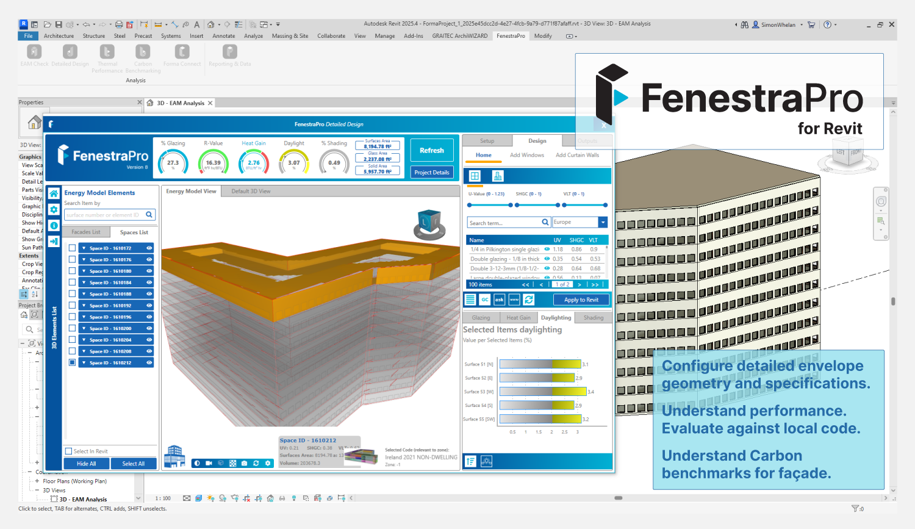Open the settings gear in FenestraPro sidebar
Screen dimensions: 915x529
point(54,209)
